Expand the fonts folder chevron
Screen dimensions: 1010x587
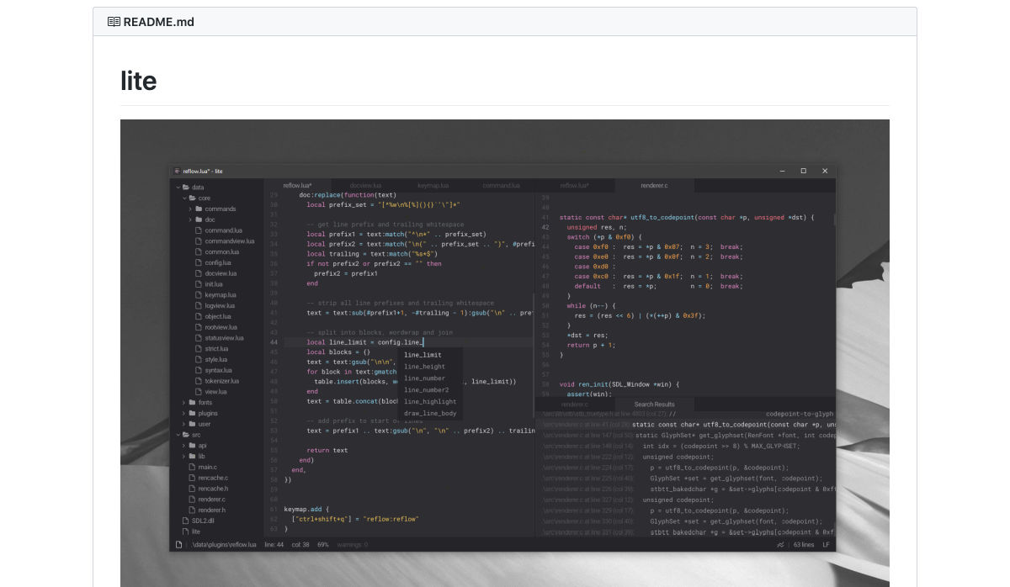tap(184, 403)
